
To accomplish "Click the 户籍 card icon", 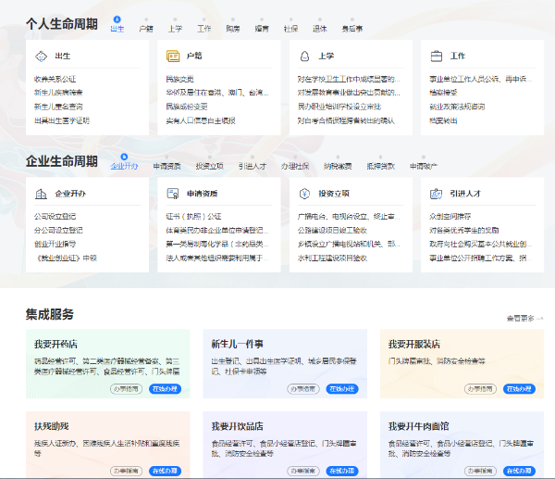I will (x=174, y=56).
